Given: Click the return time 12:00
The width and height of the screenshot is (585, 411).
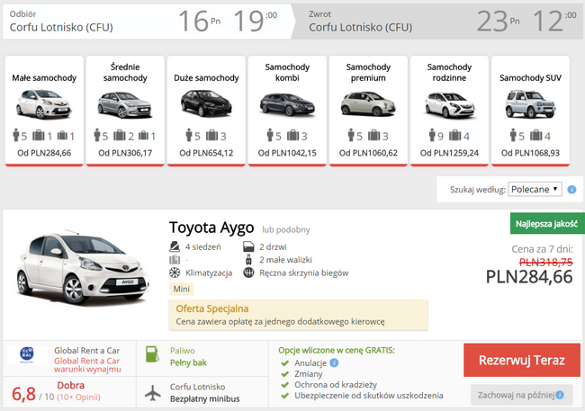Looking at the screenshot, I should click(x=554, y=21).
